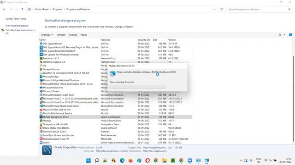Viewport: 295px width, 165px height.
Task: Select Microsoft Update Health Tools row
Action: pyautogui.click(x=115, y=95)
